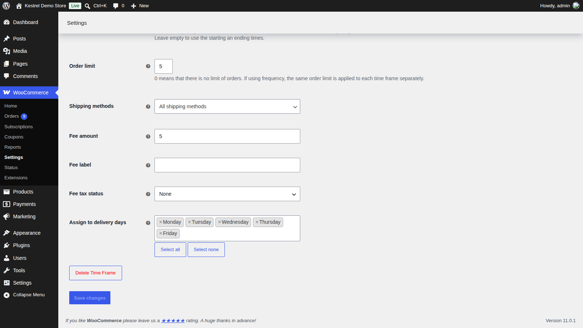Viewport: 583px width, 328px height.
Task: Show Fee tax status help tooltip
Action: pyautogui.click(x=148, y=194)
